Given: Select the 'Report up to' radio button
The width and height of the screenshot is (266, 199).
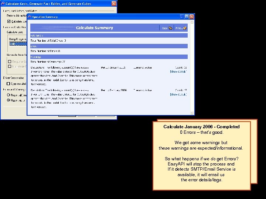Looking at the screenshot, I should [x=8, y=100].
